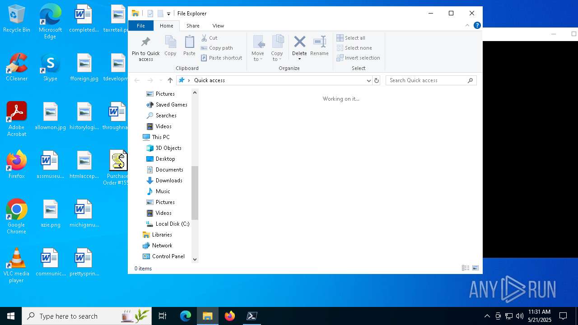Image resolution: width=578 pixels, height=325 pixels.
Task: Switch to the View ribbon tab
Action: coord(218,26)
